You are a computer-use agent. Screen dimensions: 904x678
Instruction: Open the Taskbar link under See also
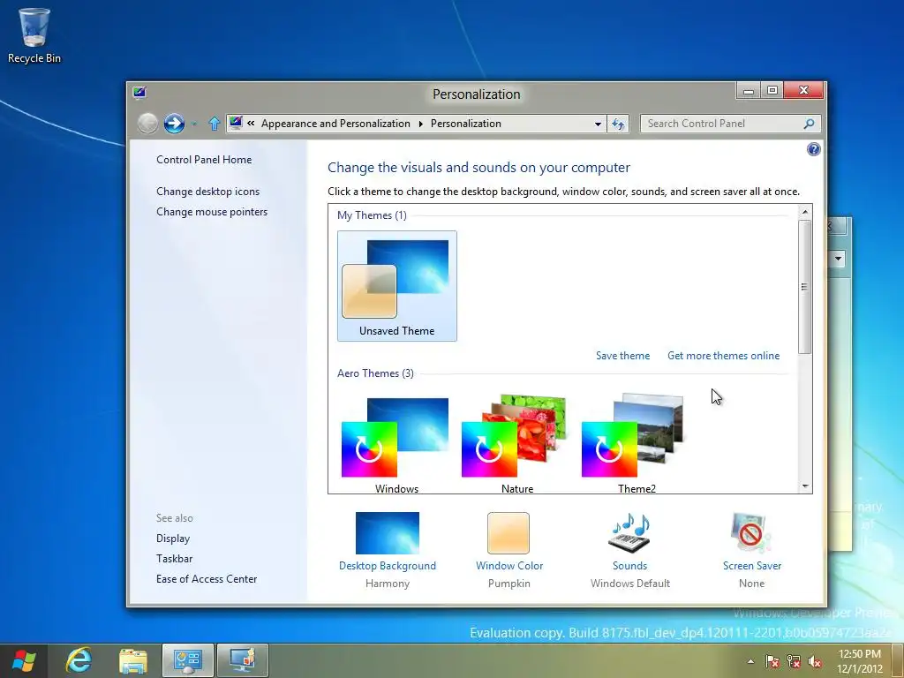coord(174,559)
